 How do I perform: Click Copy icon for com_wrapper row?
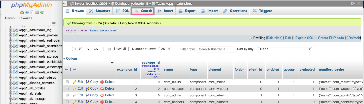[87, 89]
